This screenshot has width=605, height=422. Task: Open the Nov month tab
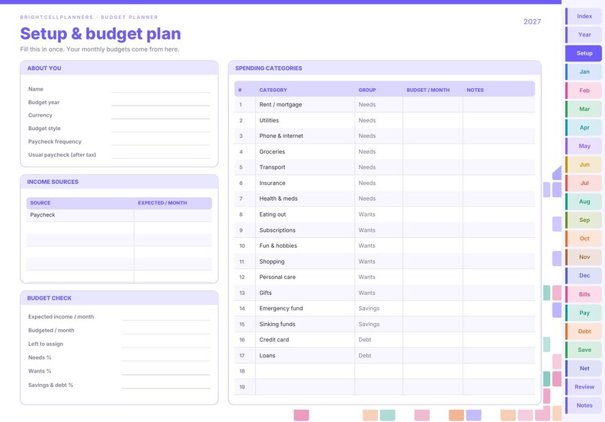click(584, 257)
